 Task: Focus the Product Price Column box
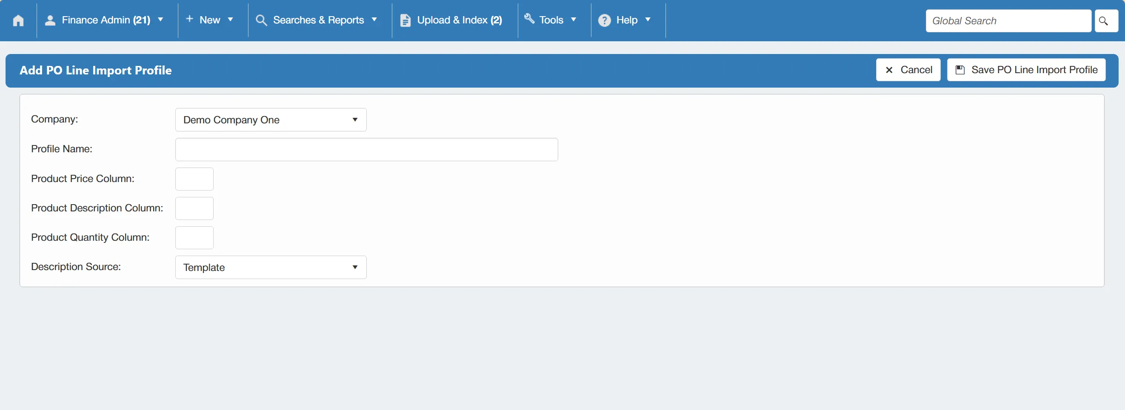click(x=194, y=179)
